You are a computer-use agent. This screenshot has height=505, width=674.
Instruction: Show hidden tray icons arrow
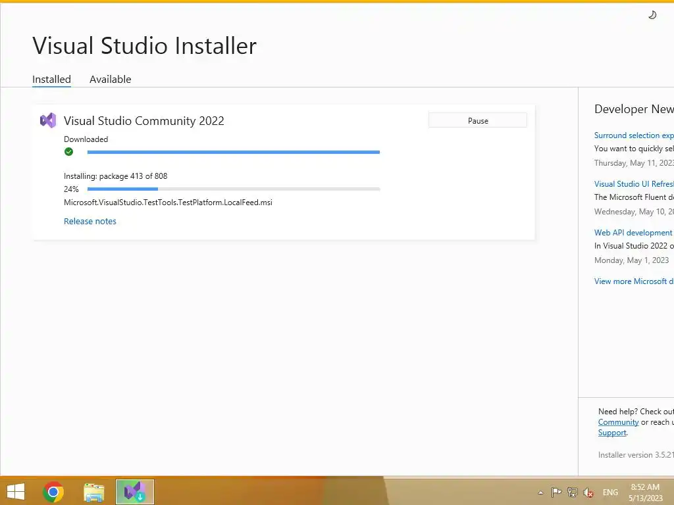pyautogui.click(x=541, y=493)
